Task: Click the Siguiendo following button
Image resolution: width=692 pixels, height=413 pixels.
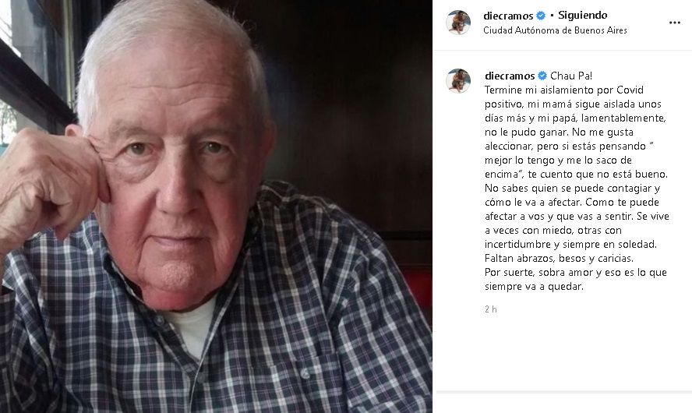Action: [583, 16]
